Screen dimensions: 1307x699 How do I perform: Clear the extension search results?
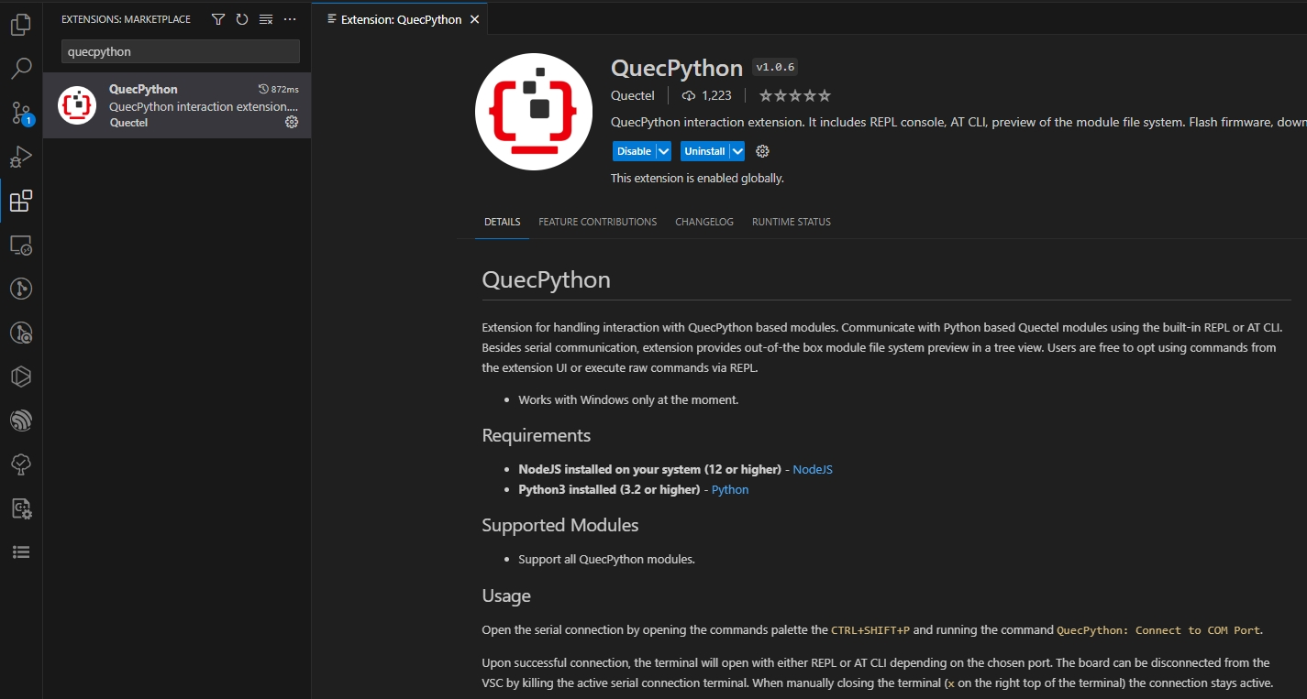click(x=265, y=18)
